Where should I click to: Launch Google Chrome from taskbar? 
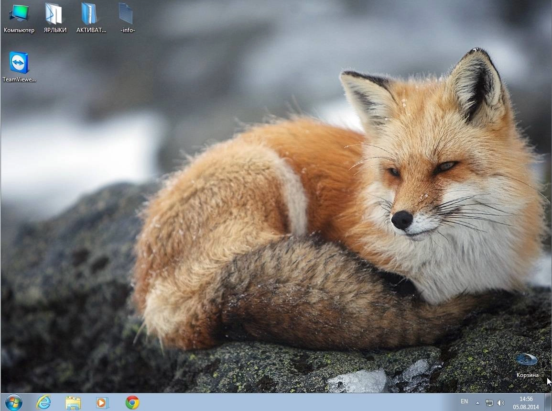132,402
